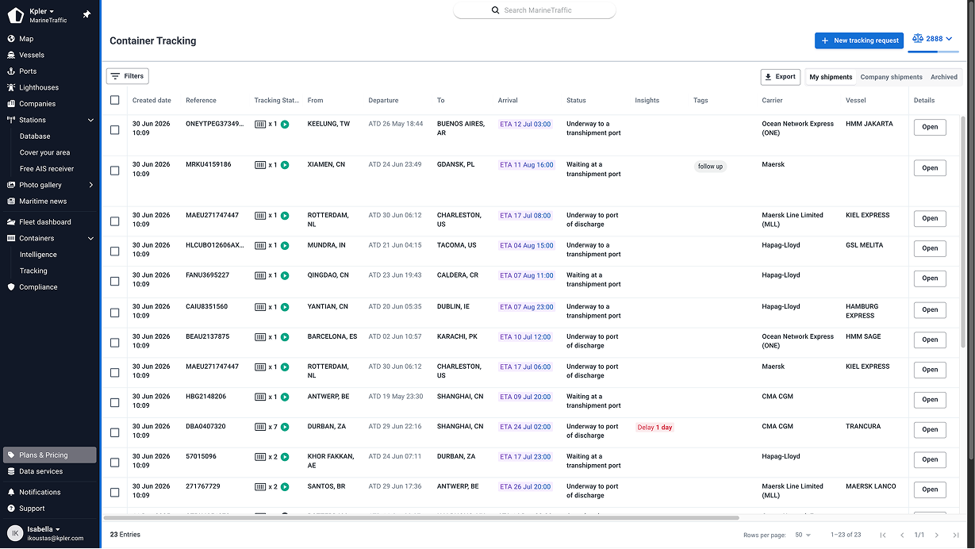Go to last page arrow icon
975x549 pixels.
pos(956,536)
